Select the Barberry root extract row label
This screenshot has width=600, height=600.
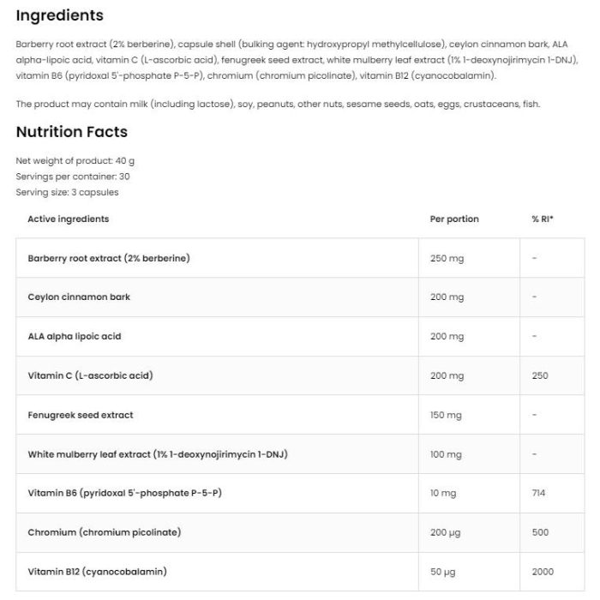point(109,258)
